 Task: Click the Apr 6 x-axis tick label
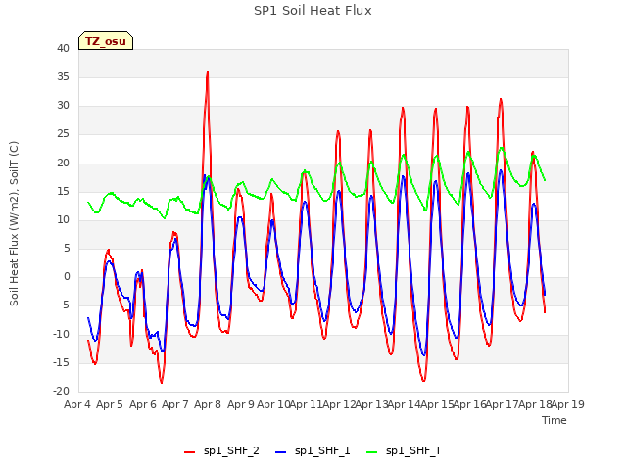143,404
